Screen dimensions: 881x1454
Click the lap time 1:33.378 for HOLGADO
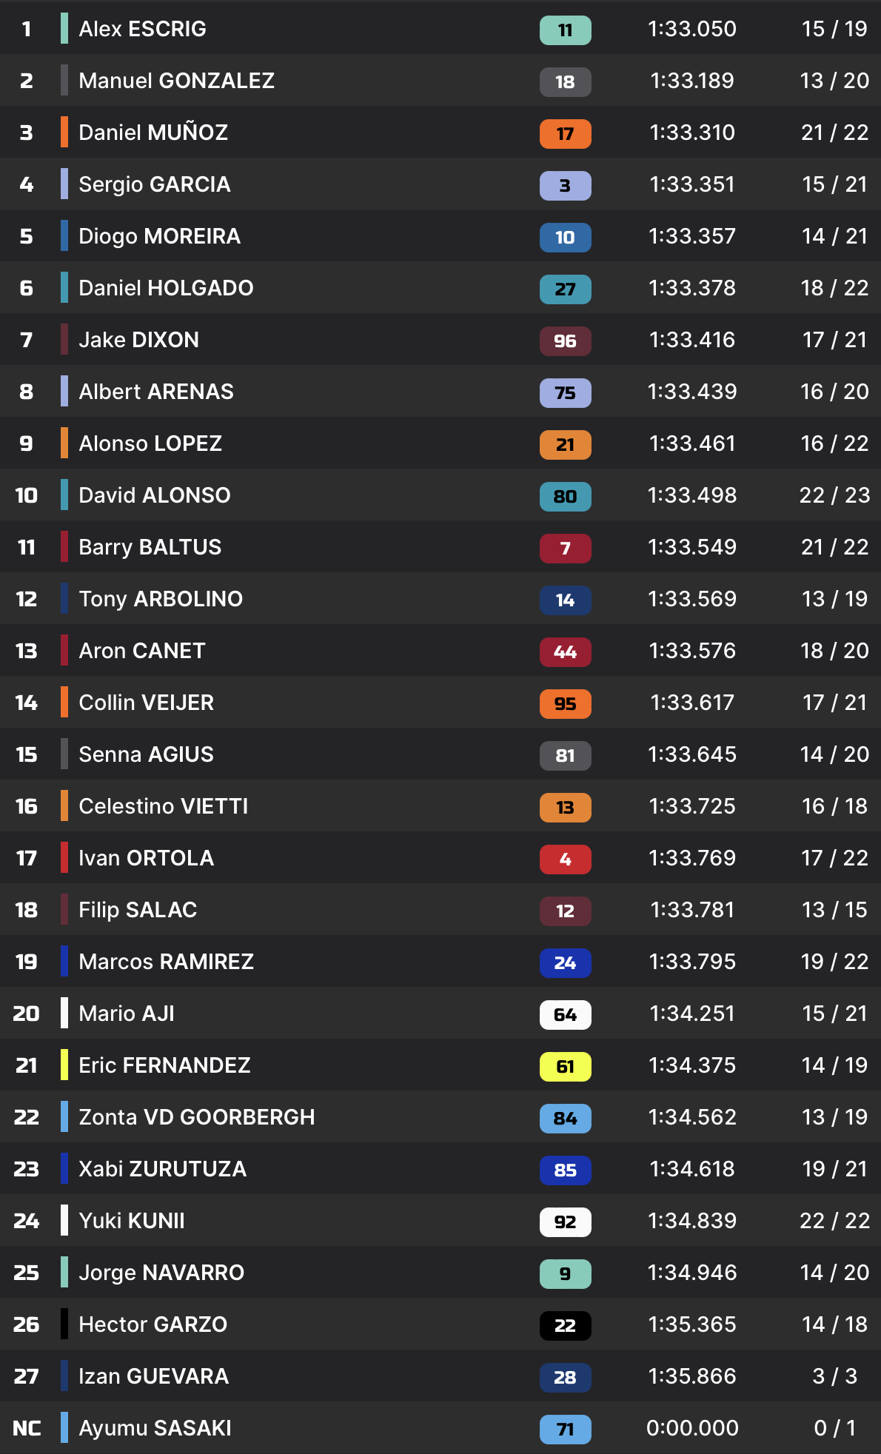point(691,288)
